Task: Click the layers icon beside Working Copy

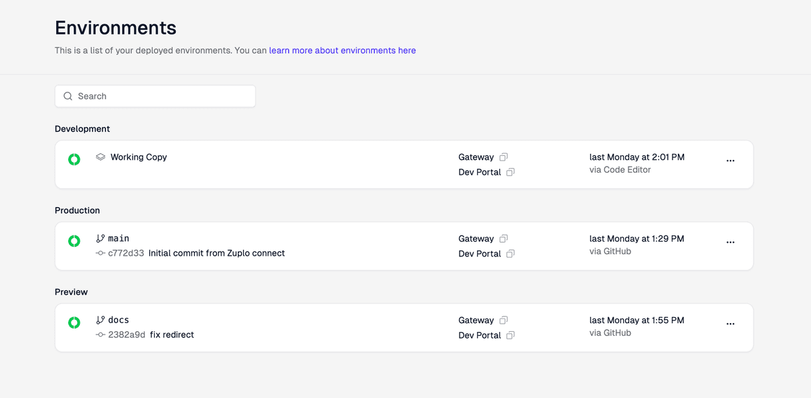Action: (100, 156)
